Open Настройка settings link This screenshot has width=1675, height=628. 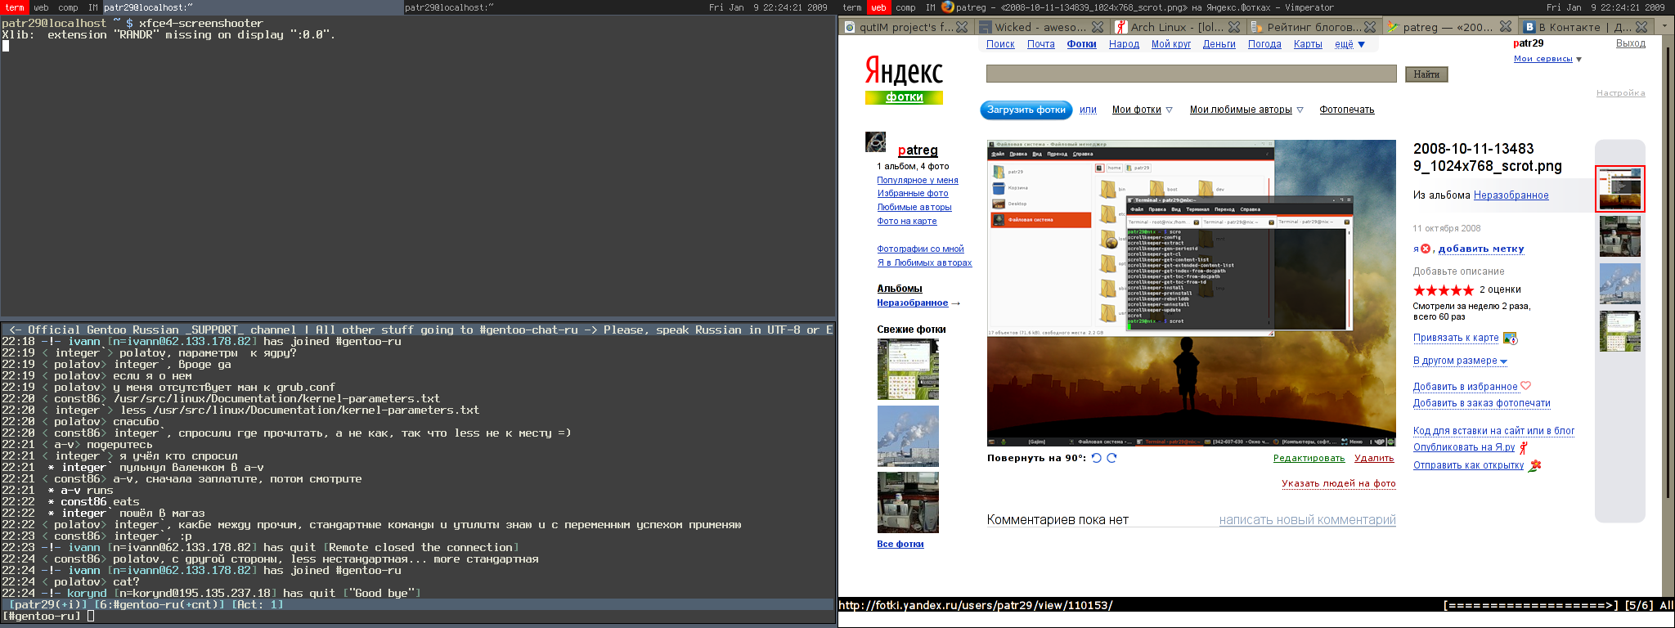click(1620, 93)
